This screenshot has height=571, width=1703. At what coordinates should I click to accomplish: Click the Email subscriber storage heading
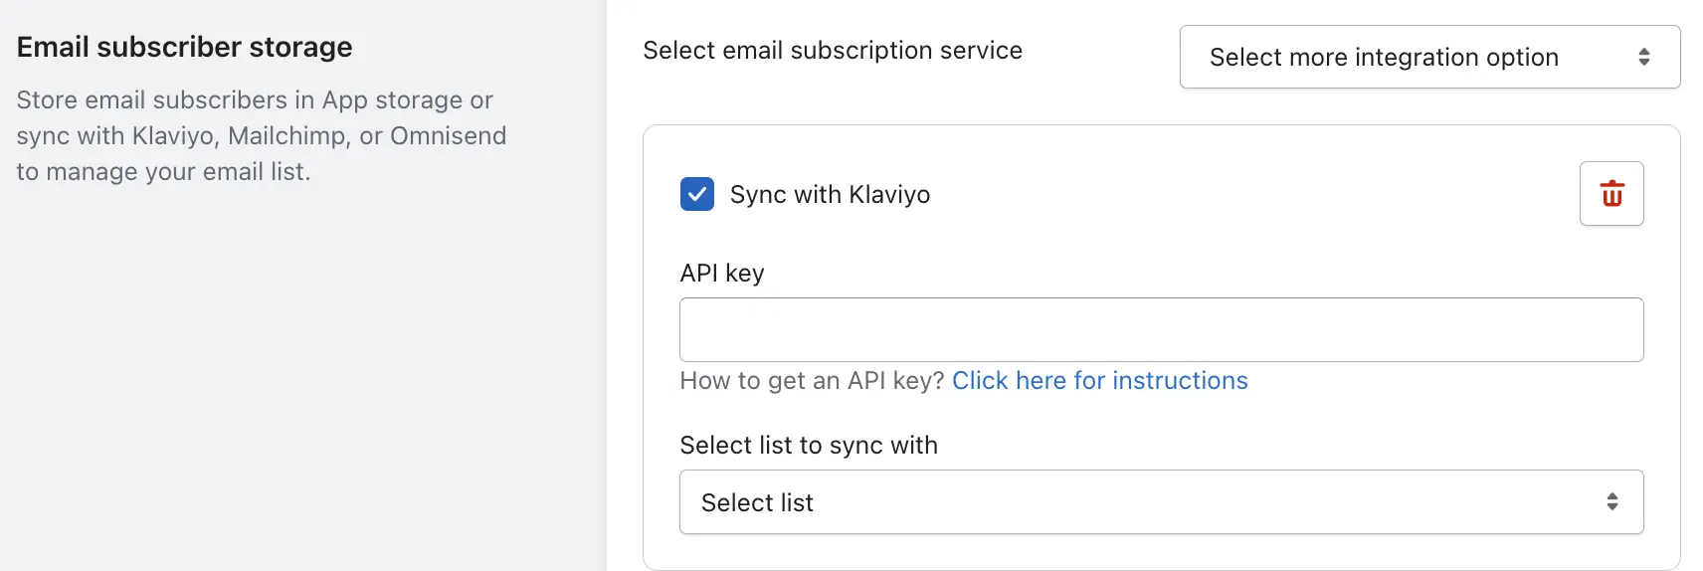click(184, 47)
